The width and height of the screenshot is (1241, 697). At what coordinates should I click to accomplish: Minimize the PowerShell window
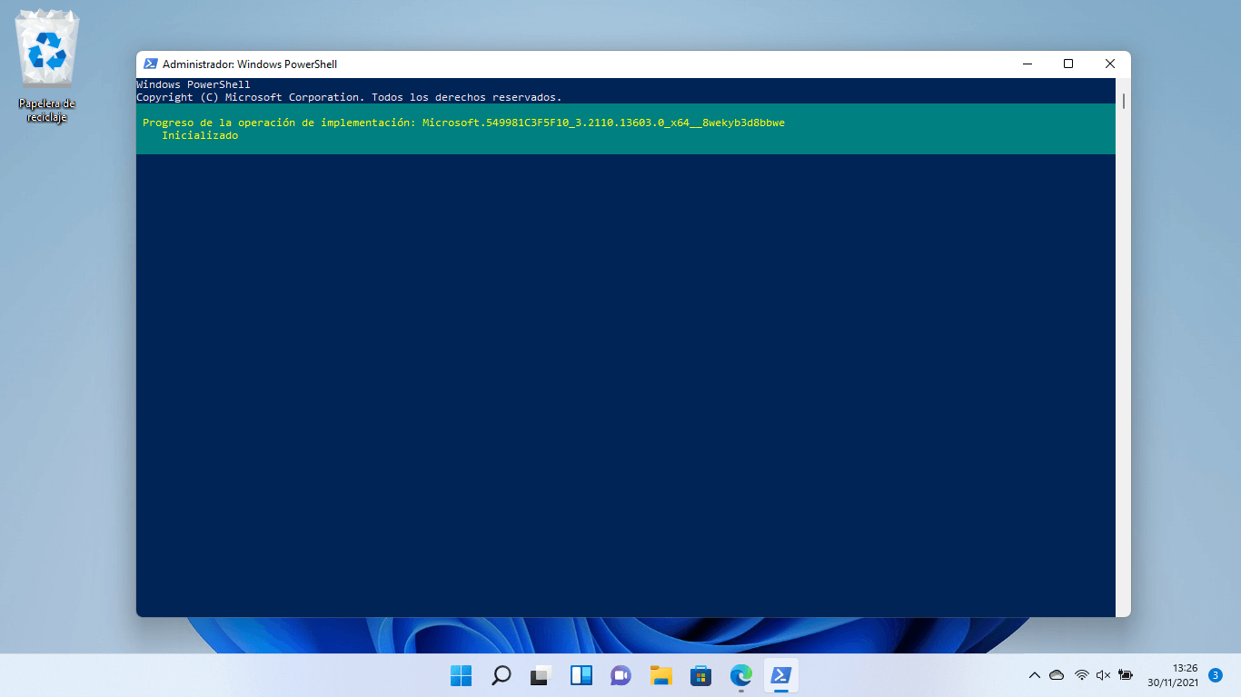[x=1028, y=64]
